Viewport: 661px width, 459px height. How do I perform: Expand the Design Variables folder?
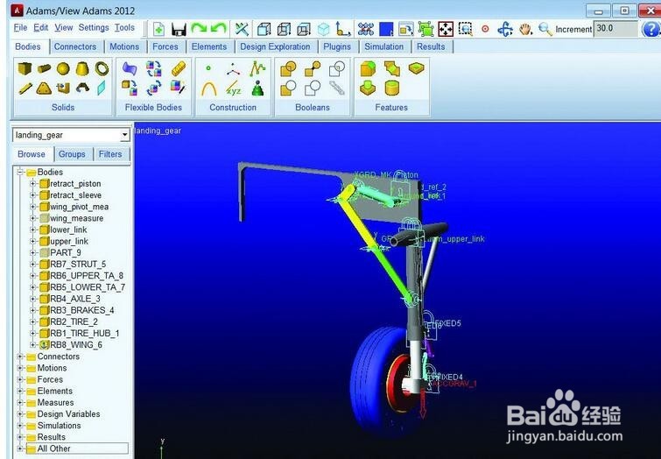click(x=20, y=413)
